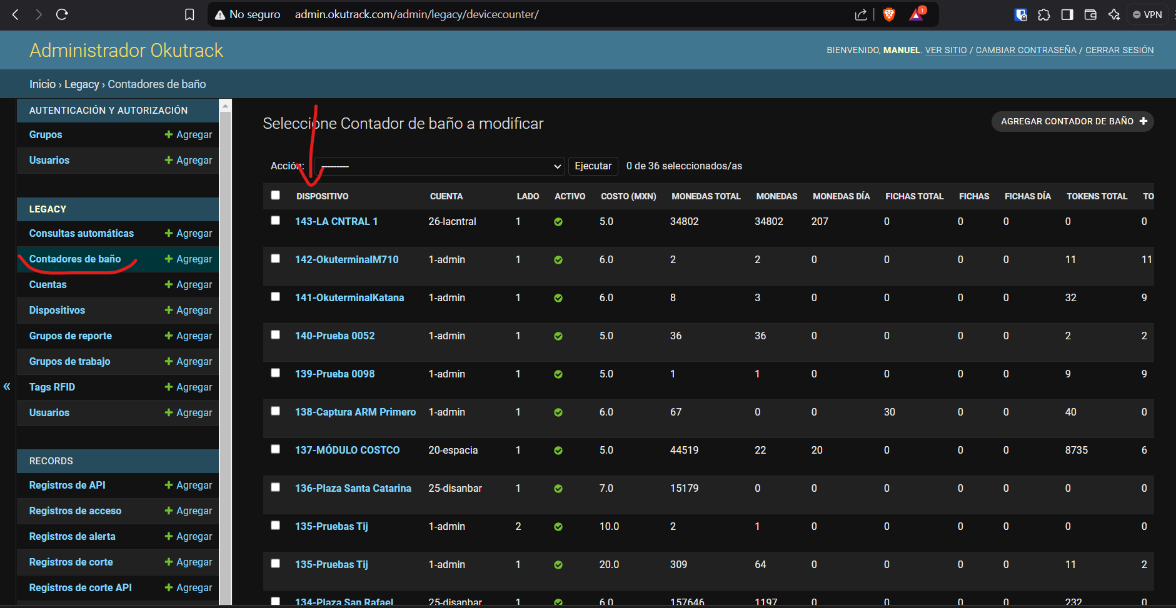
Task: Open the Brave Wallet icon
Action: 1090,14
